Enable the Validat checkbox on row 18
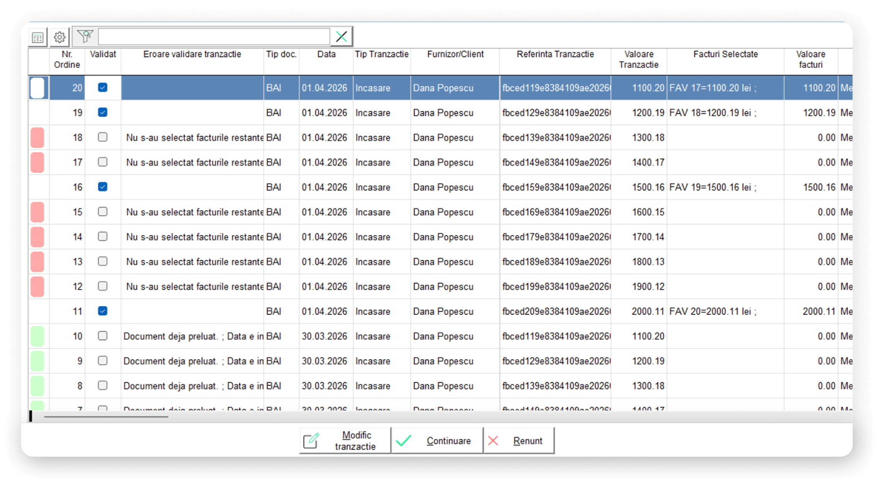This screenshot has height=484, width=880. 102,138
